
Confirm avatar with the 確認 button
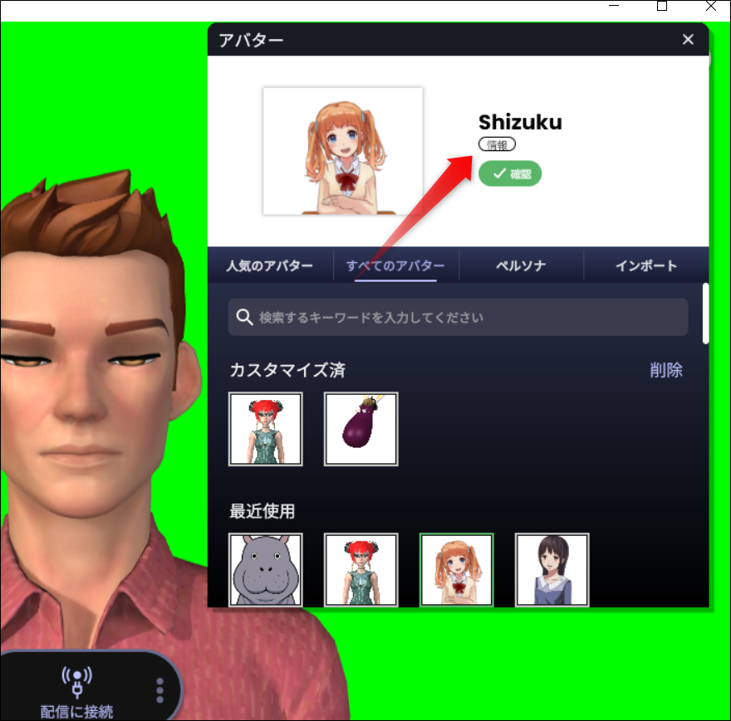point(510,173)
